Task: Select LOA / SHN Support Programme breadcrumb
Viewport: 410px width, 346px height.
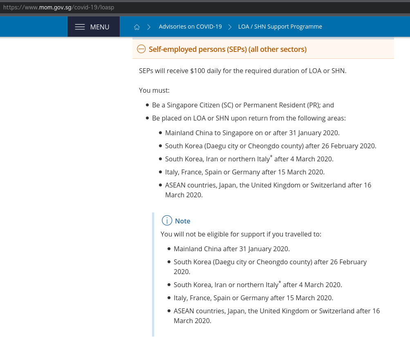Action: [x=280, y=27]
